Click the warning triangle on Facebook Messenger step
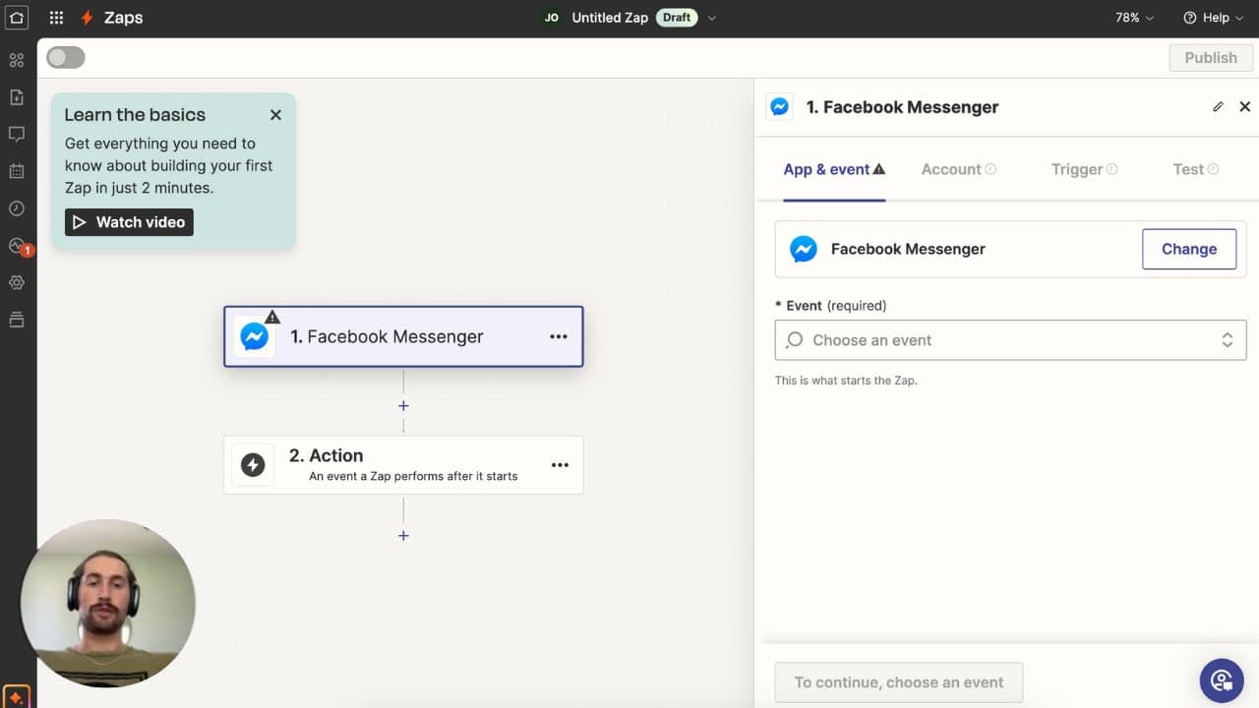The width and height of the screenshot is (1259, 708). [x=272, y=317]
